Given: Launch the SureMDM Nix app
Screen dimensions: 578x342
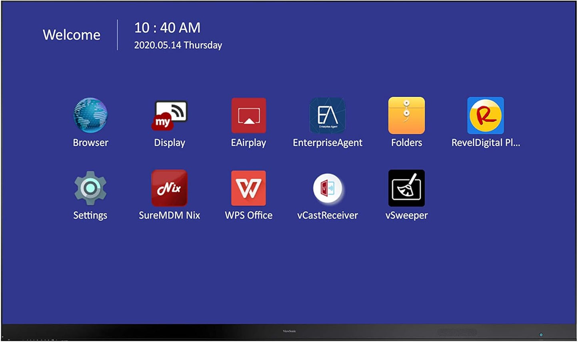Looking at the screenshot, I should pos(170,188).
